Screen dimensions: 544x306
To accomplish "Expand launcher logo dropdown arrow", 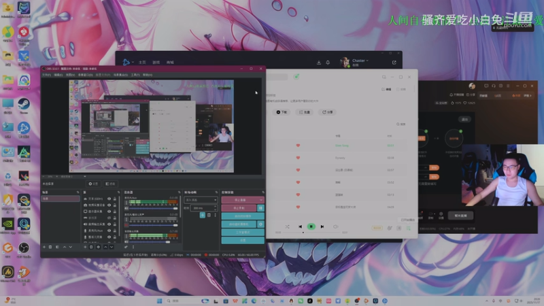I will coord(133,63).
